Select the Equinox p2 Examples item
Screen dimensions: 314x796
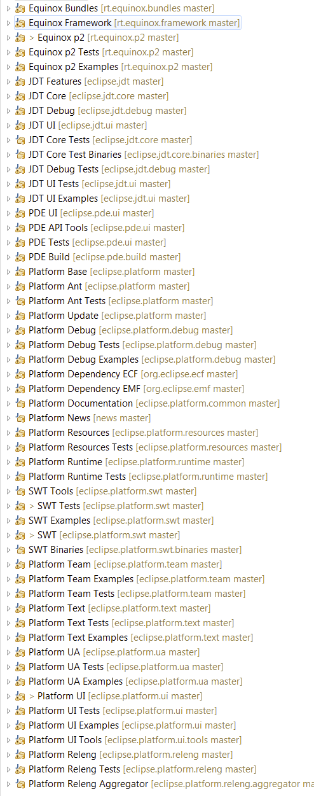click(73, 67)
